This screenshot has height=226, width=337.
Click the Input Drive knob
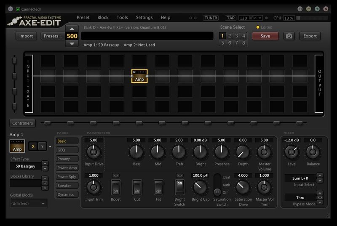(94, 152)
